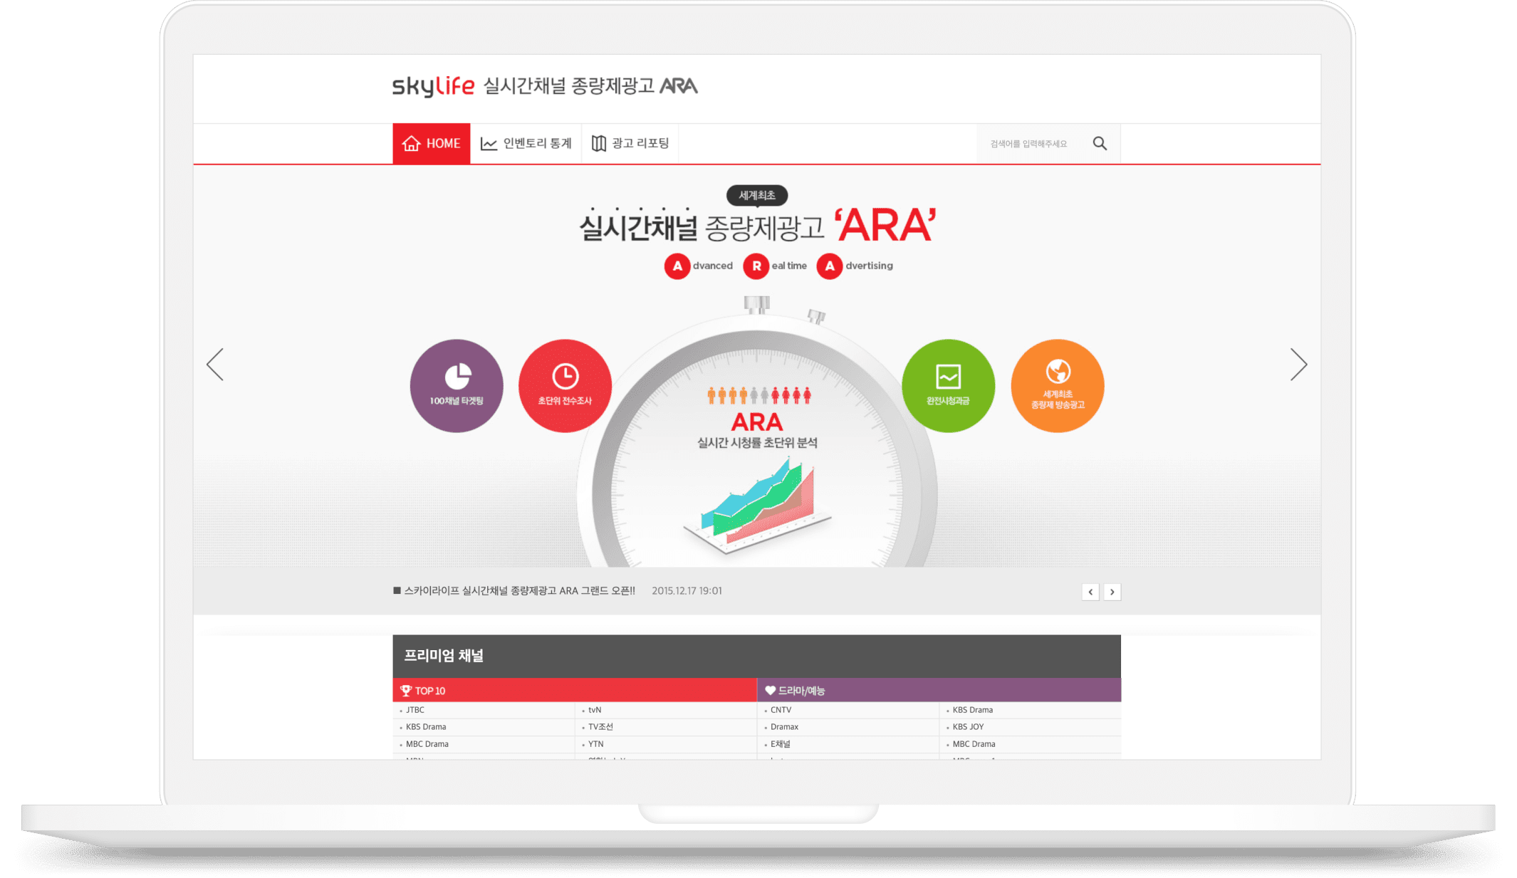The height and width of the screenshot is (878, 1517).
Task: Click the red R icon for Real time
Action: click(756, 266)
